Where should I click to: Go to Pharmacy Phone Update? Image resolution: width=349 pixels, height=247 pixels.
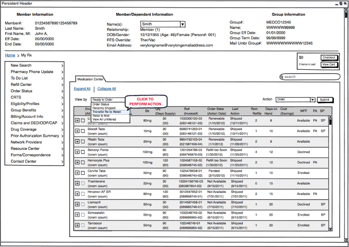[x=32, y=72]
